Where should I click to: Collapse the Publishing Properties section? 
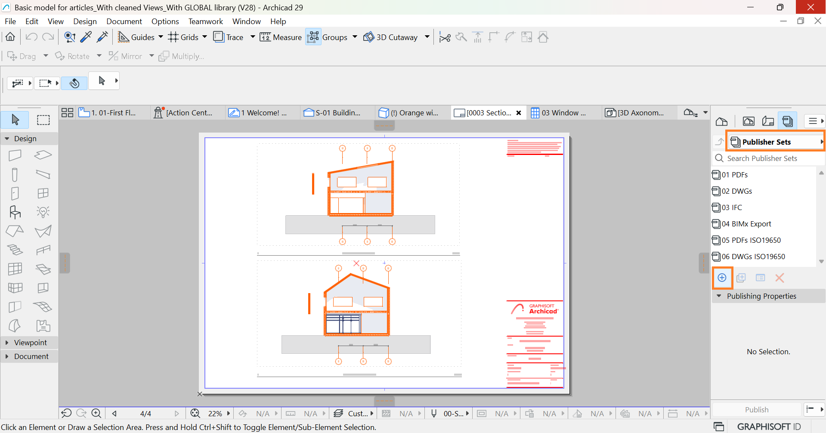click(x=719, y=296)
